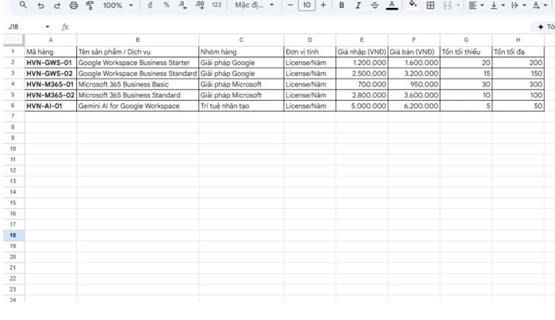
Task: Select column C header
Action: 241,40
